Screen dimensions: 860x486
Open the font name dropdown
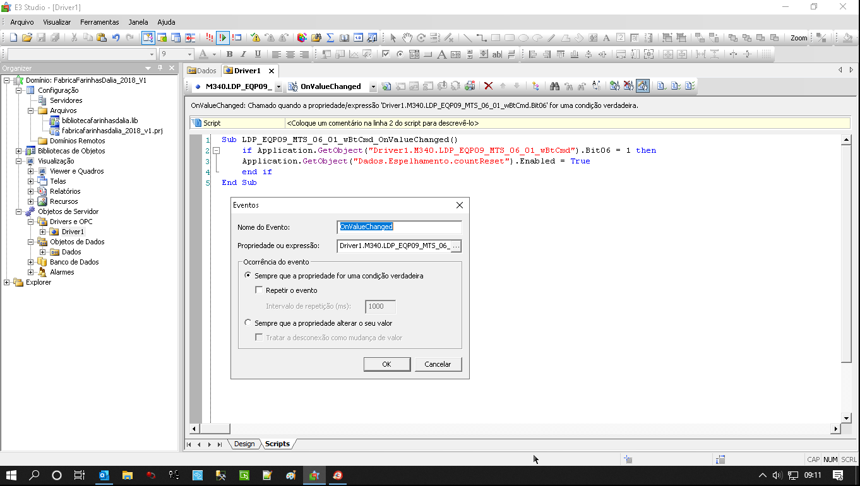click(152, 54)
